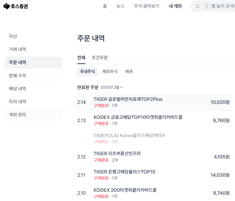
Task: Click the 2.14 date label
Action: click(x=81, y=102)
